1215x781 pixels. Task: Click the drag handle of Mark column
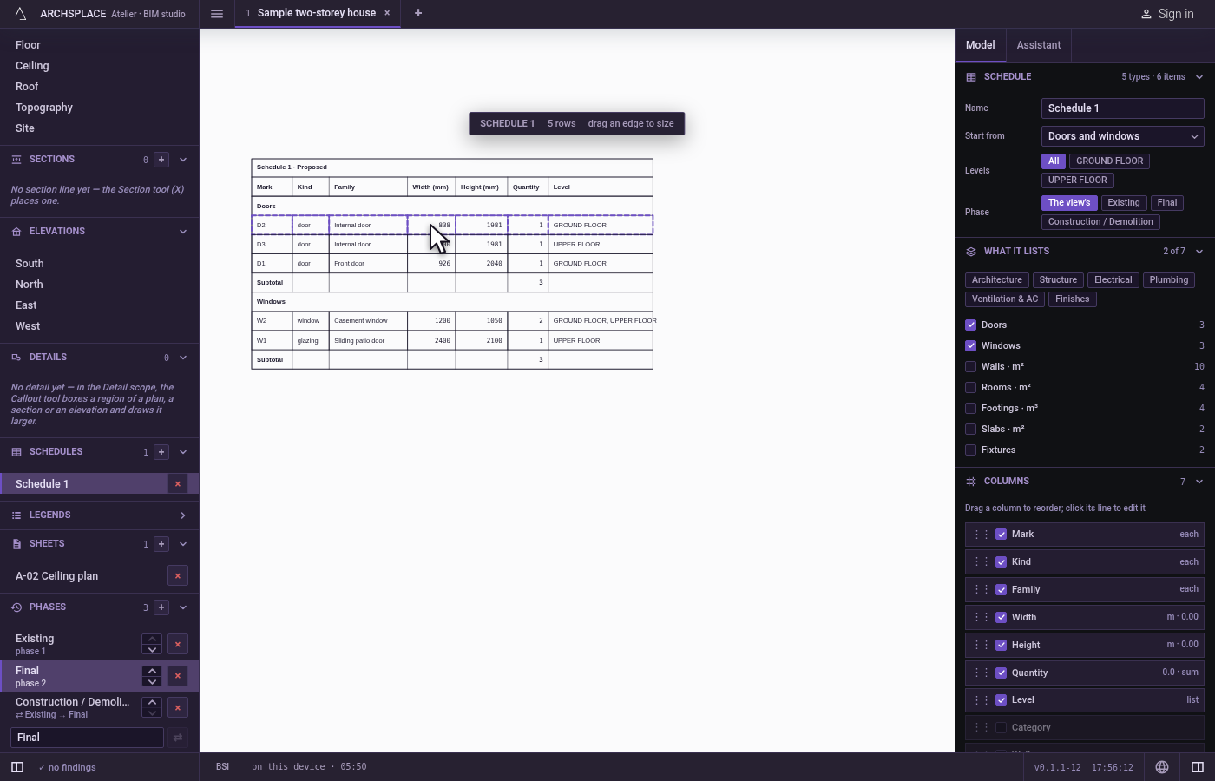click(982, 535)
